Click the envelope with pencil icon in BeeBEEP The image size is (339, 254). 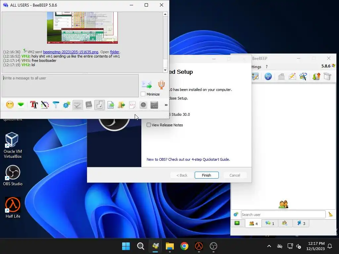pos(292,76)
